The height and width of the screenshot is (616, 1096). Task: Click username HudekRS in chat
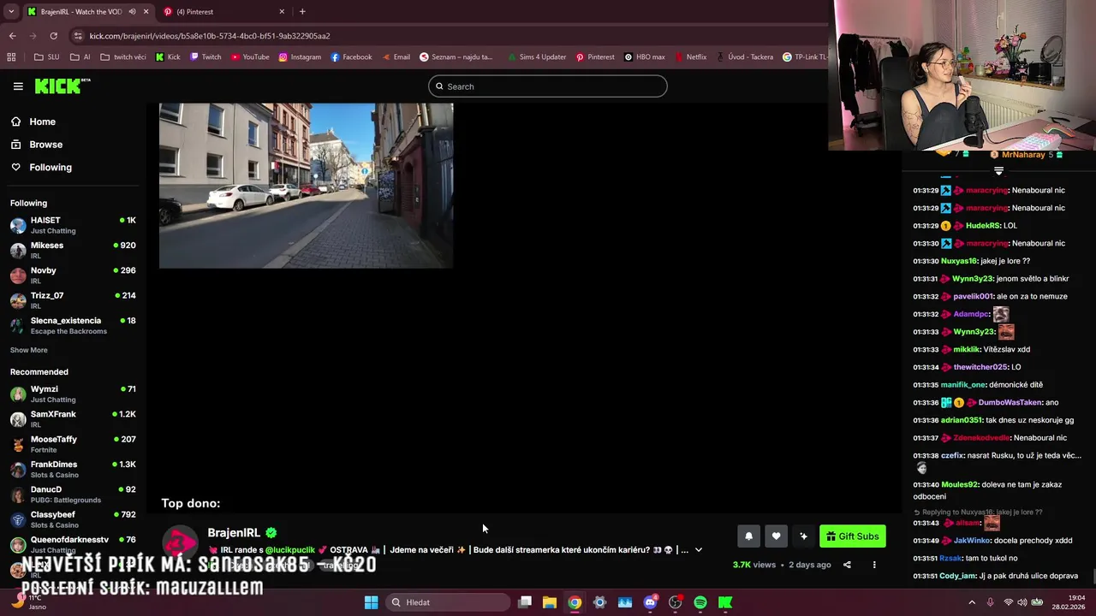coord(983,226)
